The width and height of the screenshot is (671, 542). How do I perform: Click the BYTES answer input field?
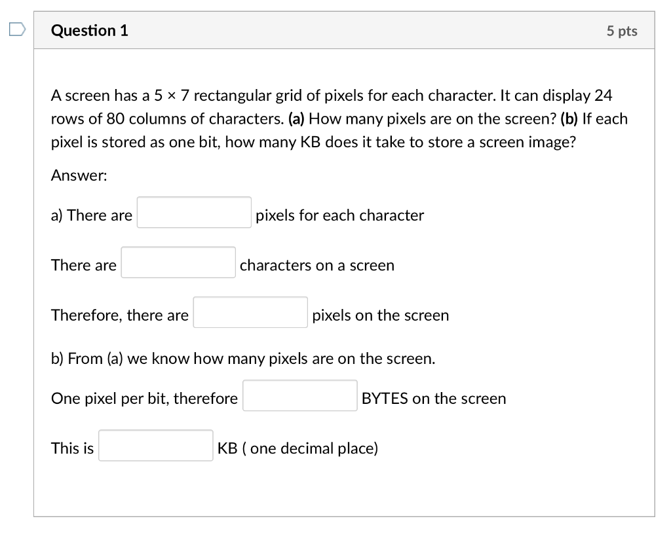(299, 395)
